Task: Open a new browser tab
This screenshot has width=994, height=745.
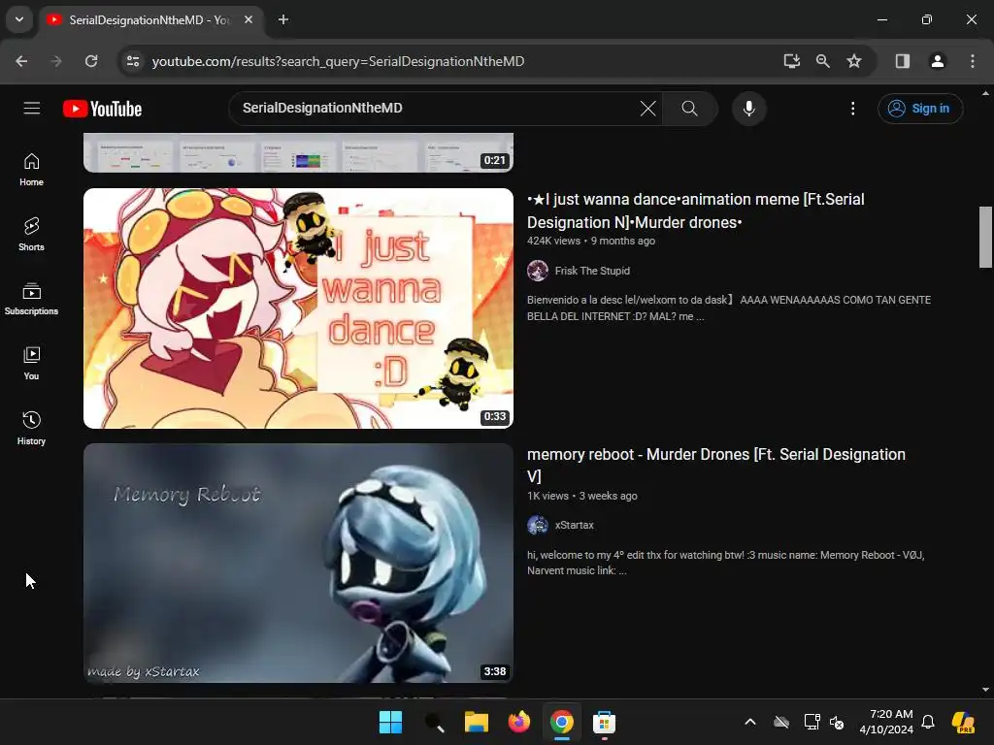Action: pyautogui.click(x=283, y=20)
